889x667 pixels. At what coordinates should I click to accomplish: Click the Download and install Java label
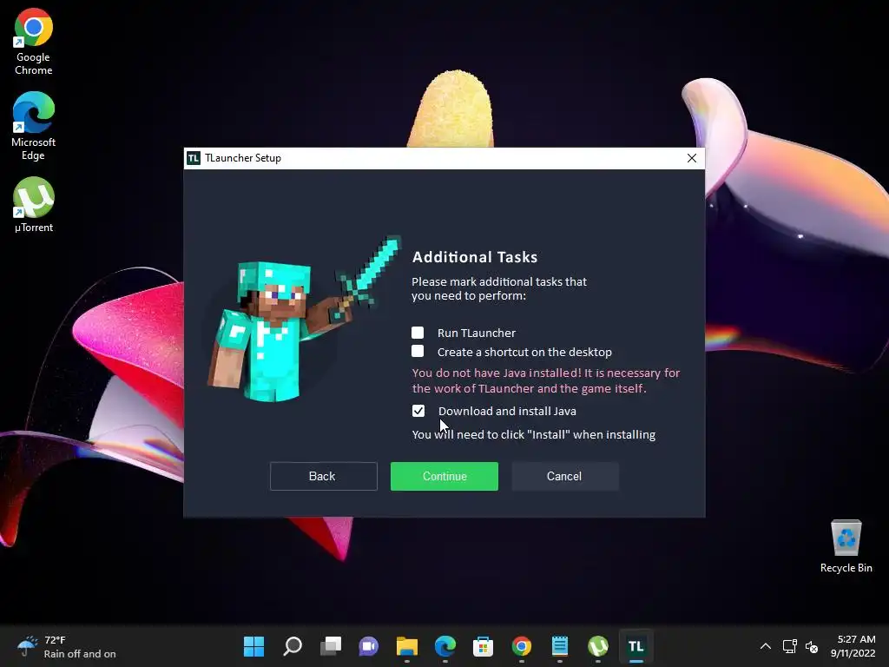tap(507, 411)
